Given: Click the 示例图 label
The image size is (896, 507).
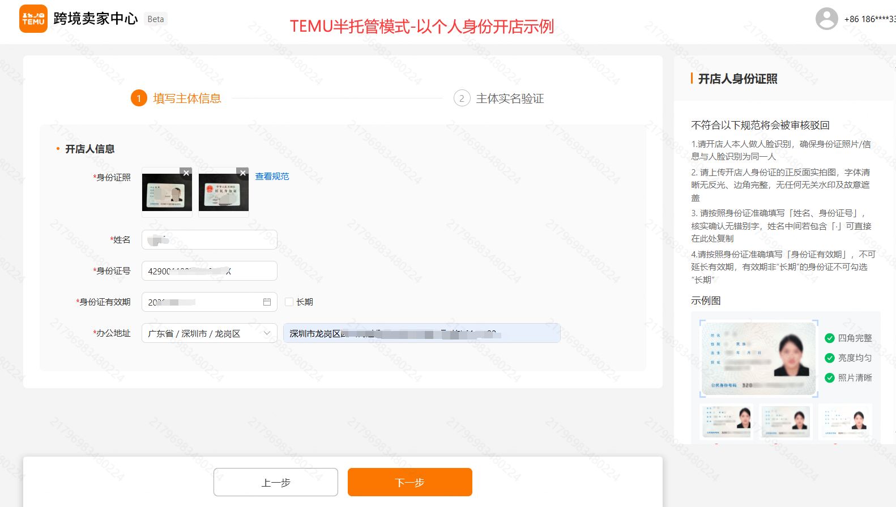Looking at the screenshot, I should [x=706, y=300].
